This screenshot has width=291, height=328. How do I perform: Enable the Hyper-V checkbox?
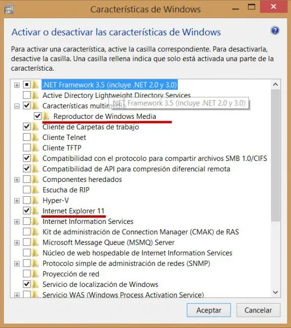click(x=27, y=200)
